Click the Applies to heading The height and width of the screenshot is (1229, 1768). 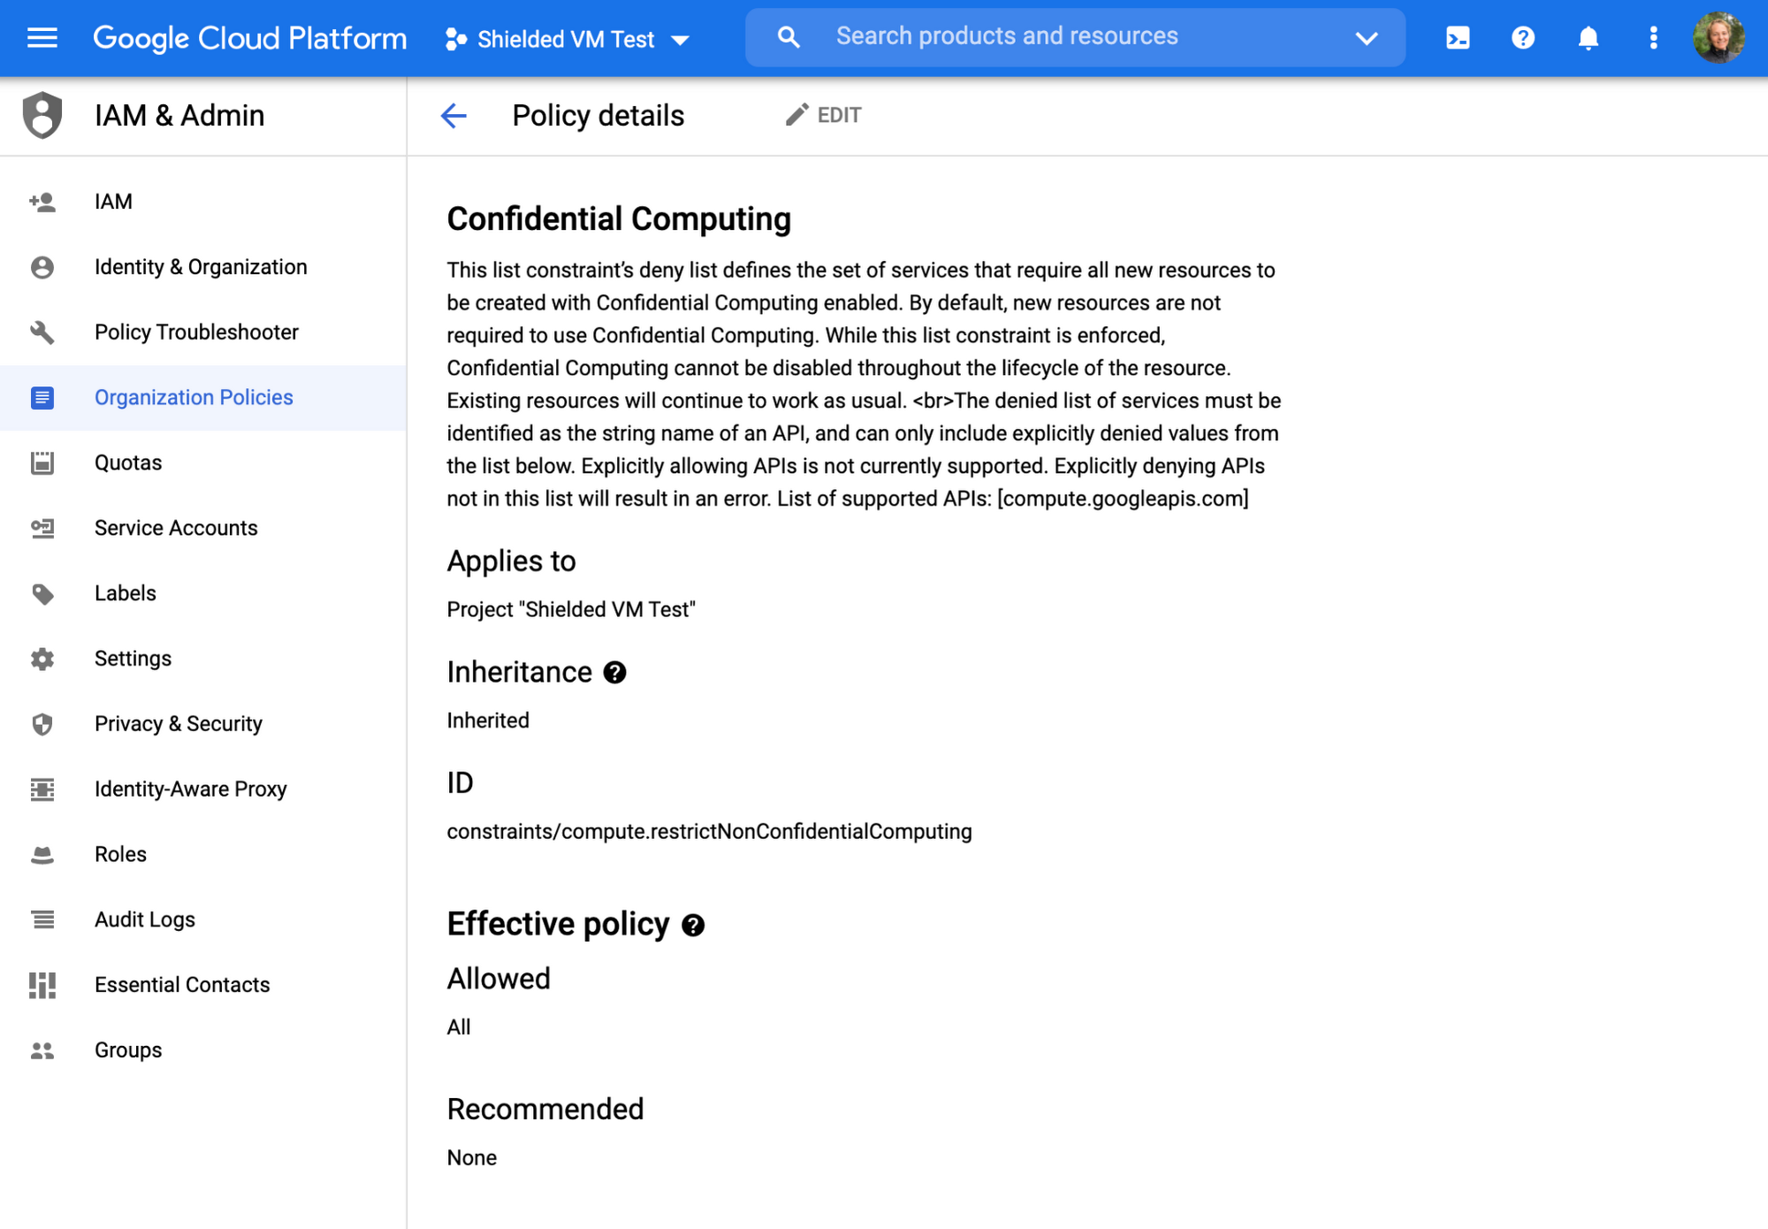511,561
